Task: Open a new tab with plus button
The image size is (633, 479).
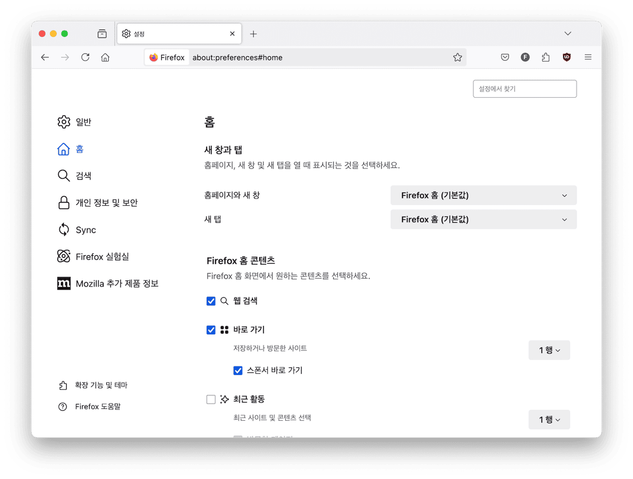Action: point(254,34)
